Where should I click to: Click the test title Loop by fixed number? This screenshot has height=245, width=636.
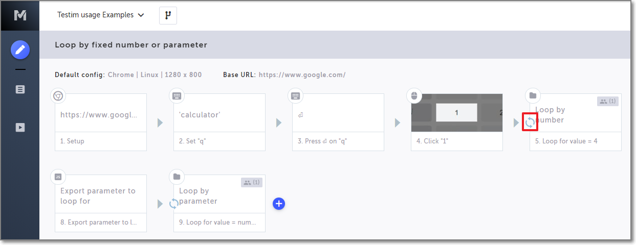(131, 45)
